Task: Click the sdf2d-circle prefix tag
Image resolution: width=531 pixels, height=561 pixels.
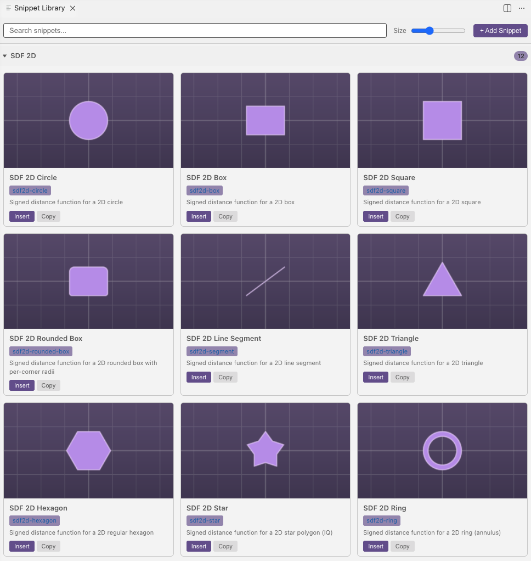Action: tap(30, 190)
